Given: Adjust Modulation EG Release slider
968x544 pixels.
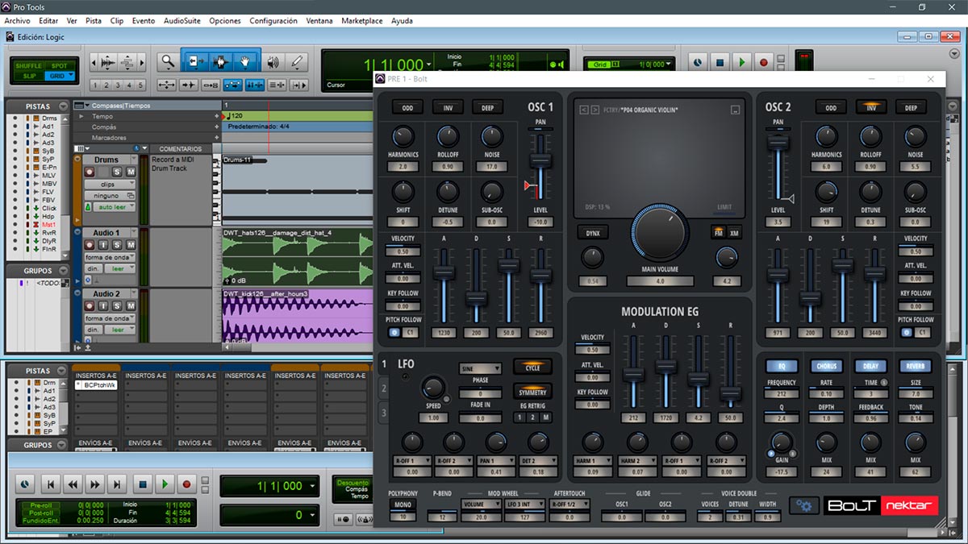Looking at the screenshot, I should (x=731, y=392).
